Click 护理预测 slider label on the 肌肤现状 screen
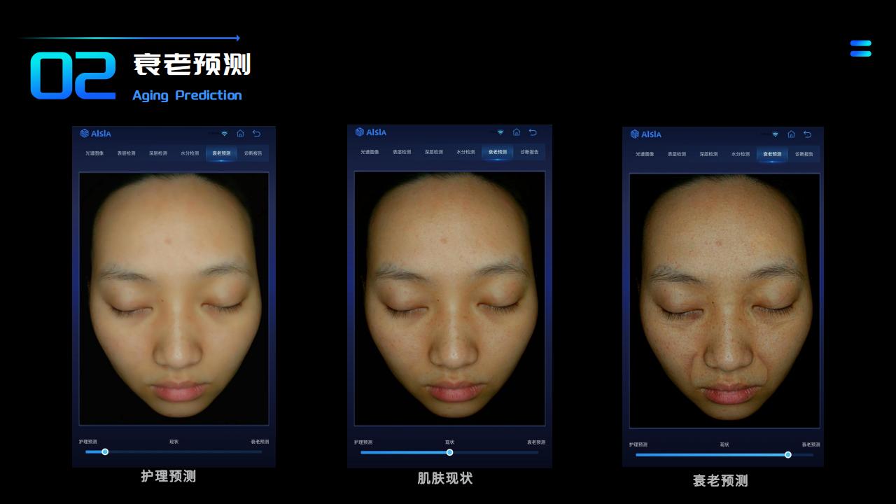This screenshot has height=504, width=896. tap(363, 442)
